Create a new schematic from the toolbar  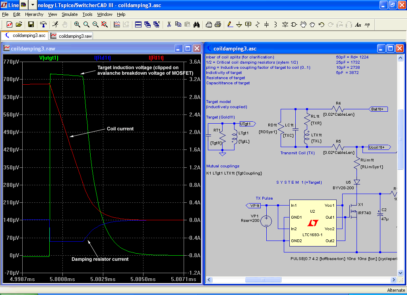point(10,24)
